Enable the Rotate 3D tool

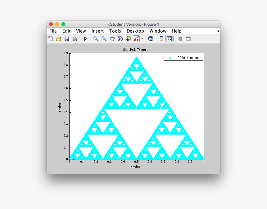pos(120,38)
